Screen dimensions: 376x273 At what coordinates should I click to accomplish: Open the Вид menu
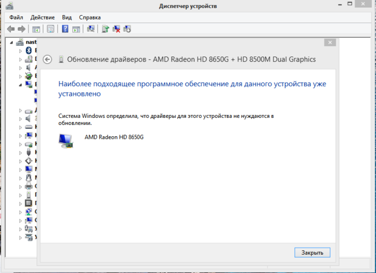67,17
